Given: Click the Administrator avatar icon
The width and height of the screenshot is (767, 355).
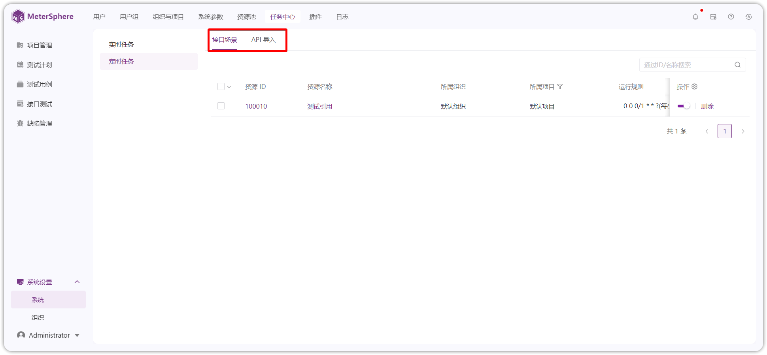Looking at the screenshot, I should [x=21, y=335].
